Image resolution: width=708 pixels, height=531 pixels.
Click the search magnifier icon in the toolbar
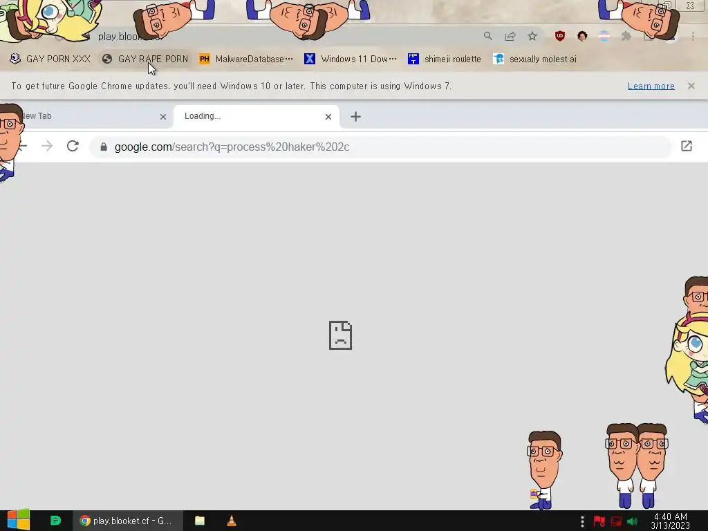(x=487, y=36)
